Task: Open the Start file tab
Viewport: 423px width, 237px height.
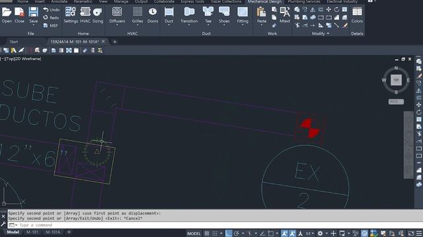Action: [14, 41]
